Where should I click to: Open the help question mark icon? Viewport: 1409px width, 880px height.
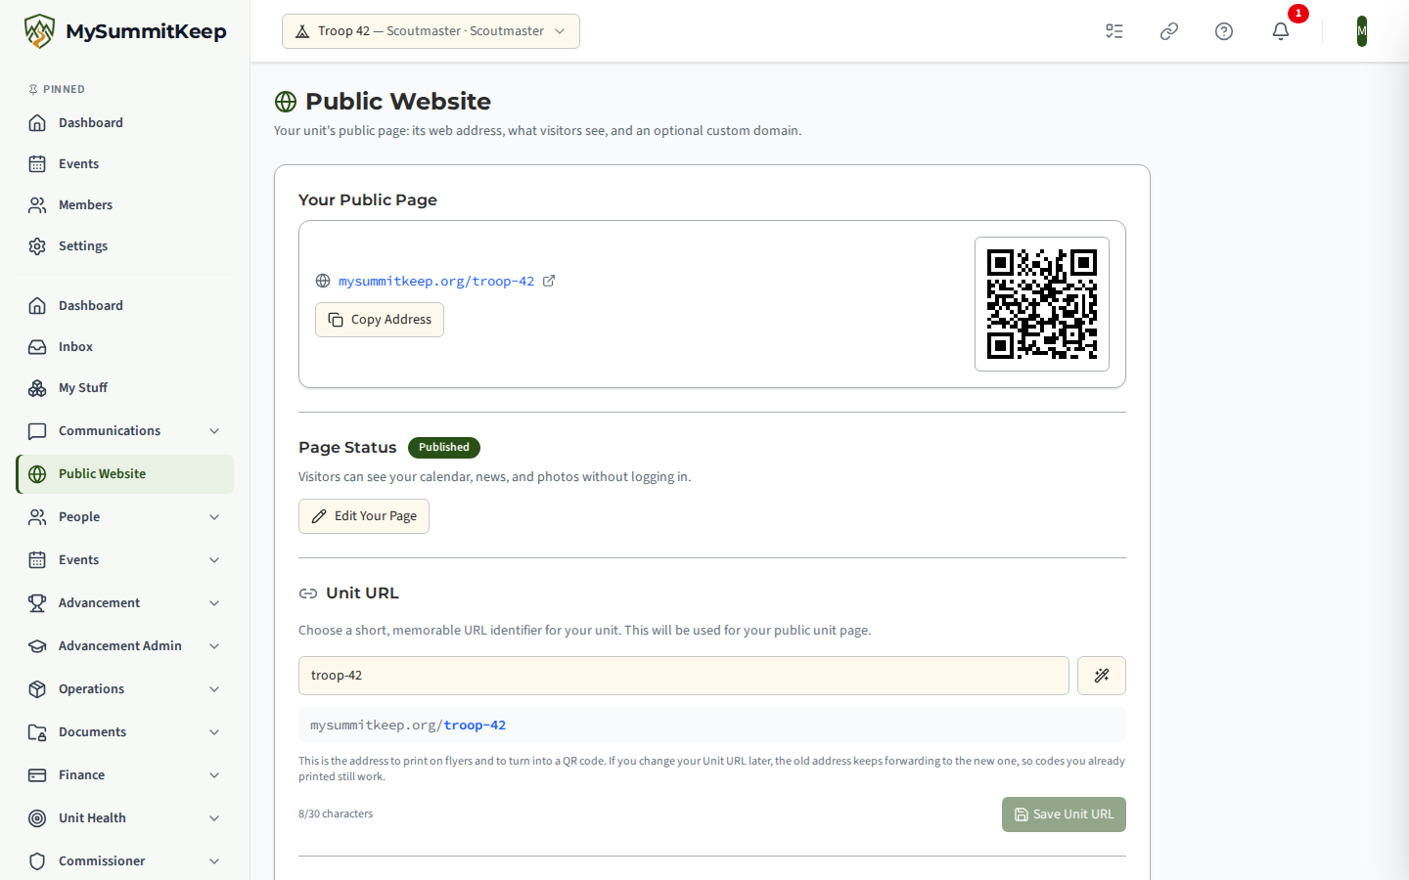(x=1224, y=31)
